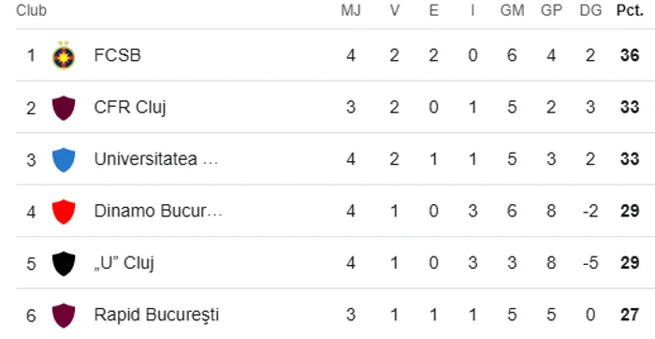
Task: Open the CFR Cluj team link
Action: [x=130, y=108]
